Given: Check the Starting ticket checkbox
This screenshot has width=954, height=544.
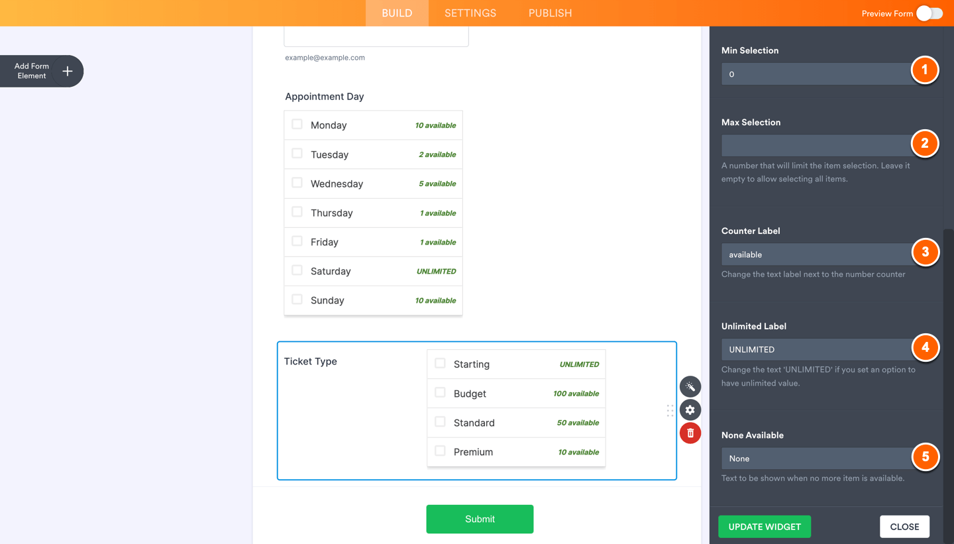Looking at the screenshot, I should pyautogui.click(x=440, y=364).
